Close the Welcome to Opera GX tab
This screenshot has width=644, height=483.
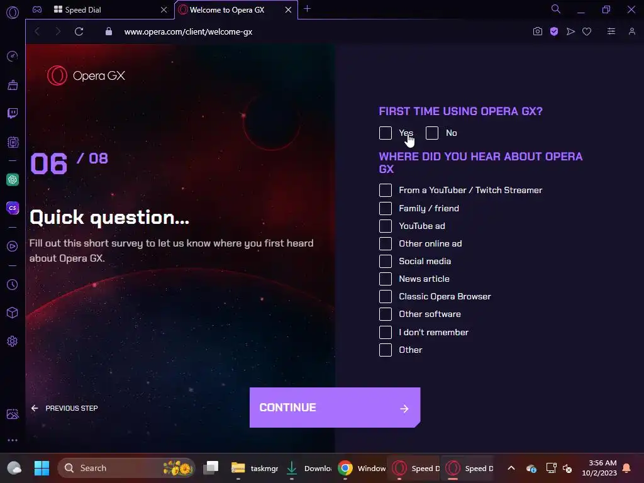(x=288, y=10)
